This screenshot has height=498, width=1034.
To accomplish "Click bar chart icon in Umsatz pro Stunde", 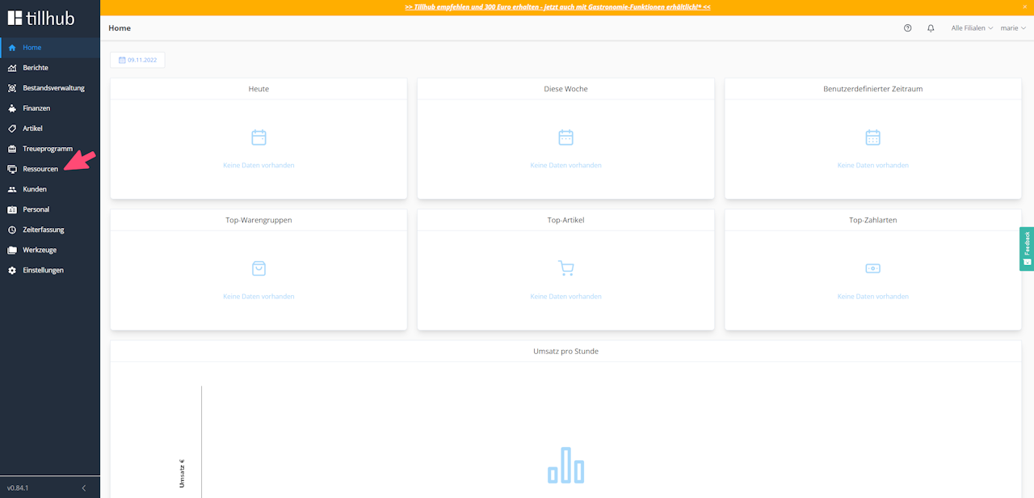I will click(565, 465).
